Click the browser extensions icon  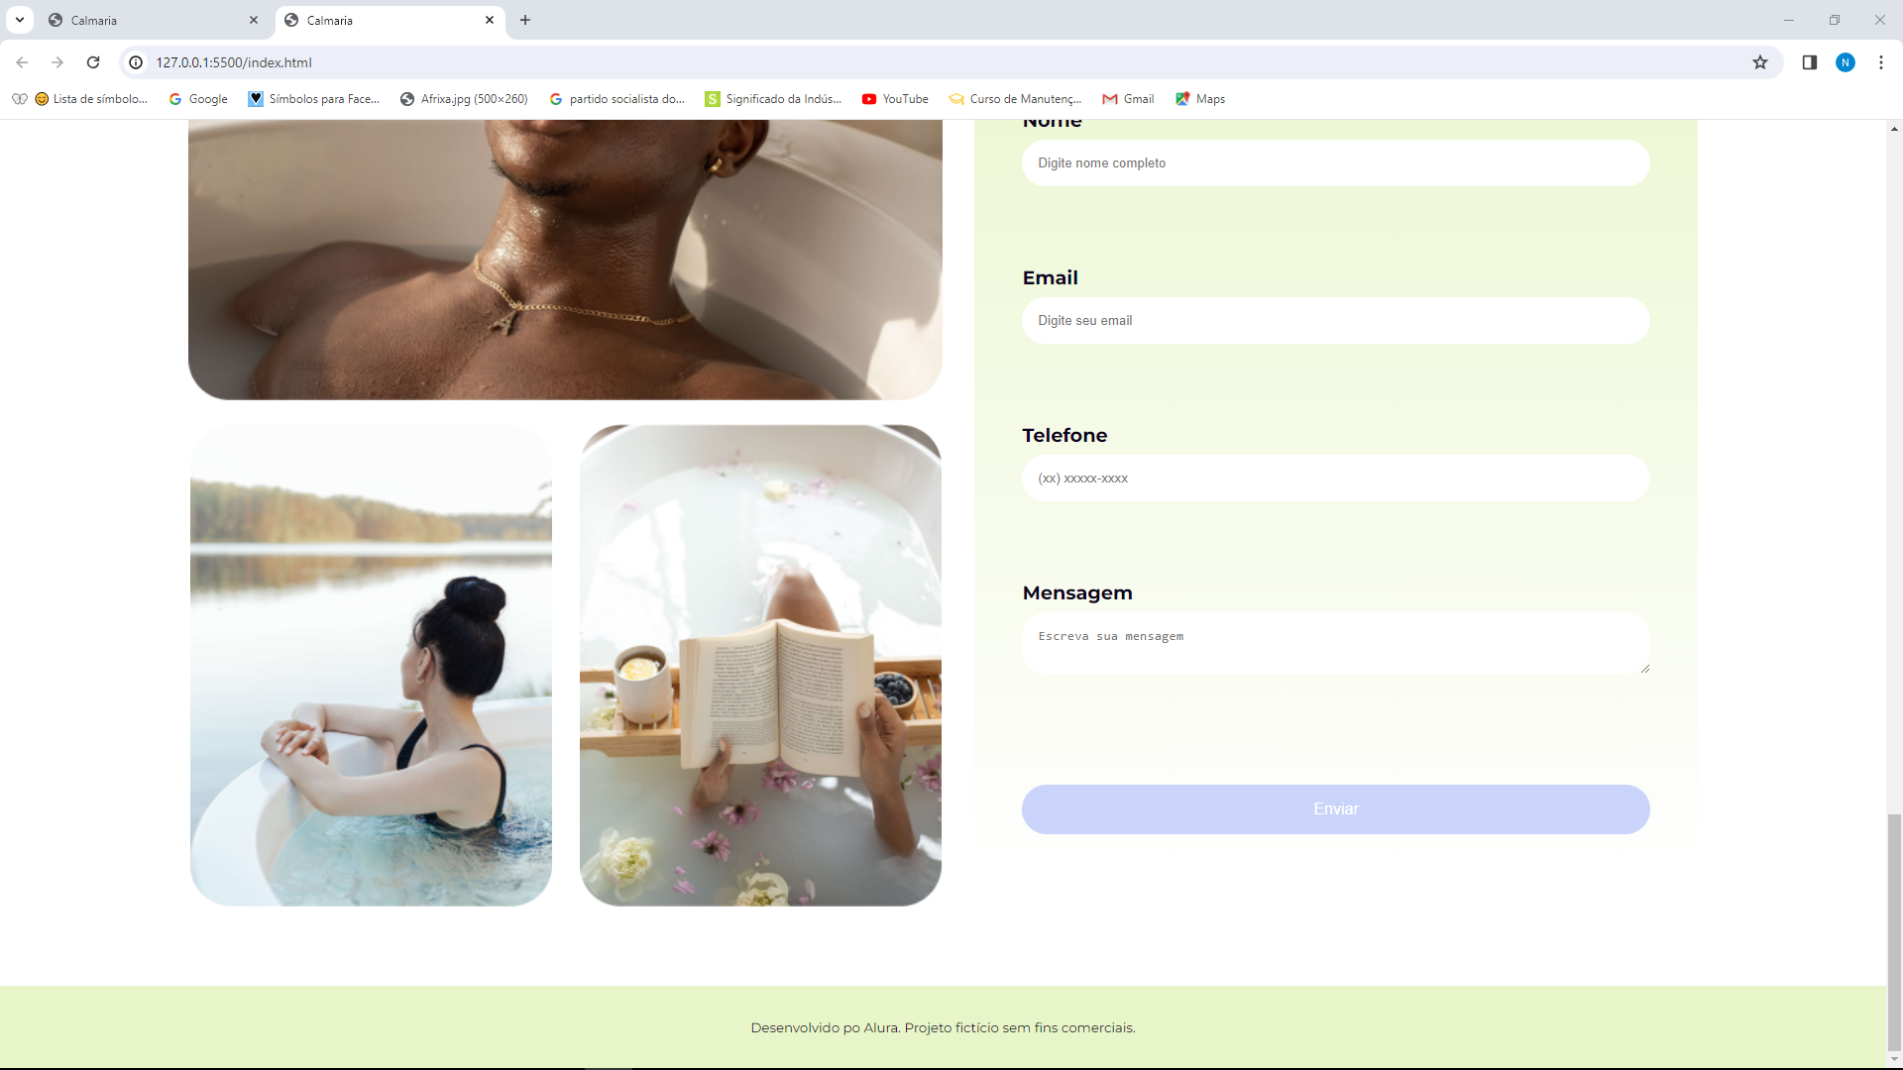(x=1809, y=62)
